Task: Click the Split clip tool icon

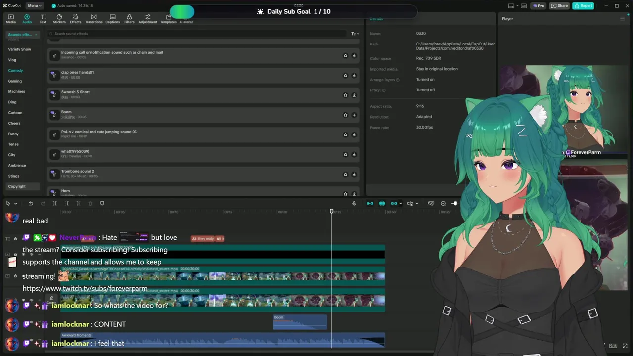Action: [x=54, y=203]
